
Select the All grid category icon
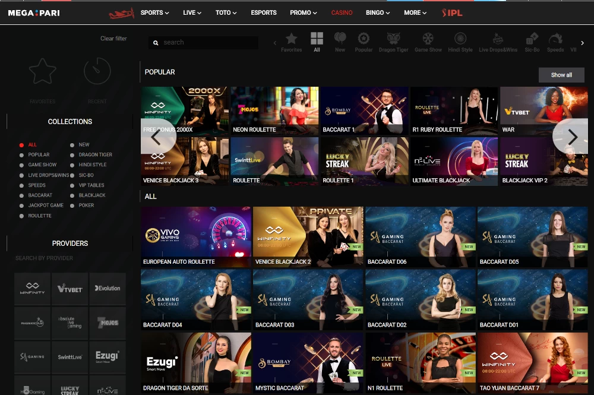[x=317, y=39]
